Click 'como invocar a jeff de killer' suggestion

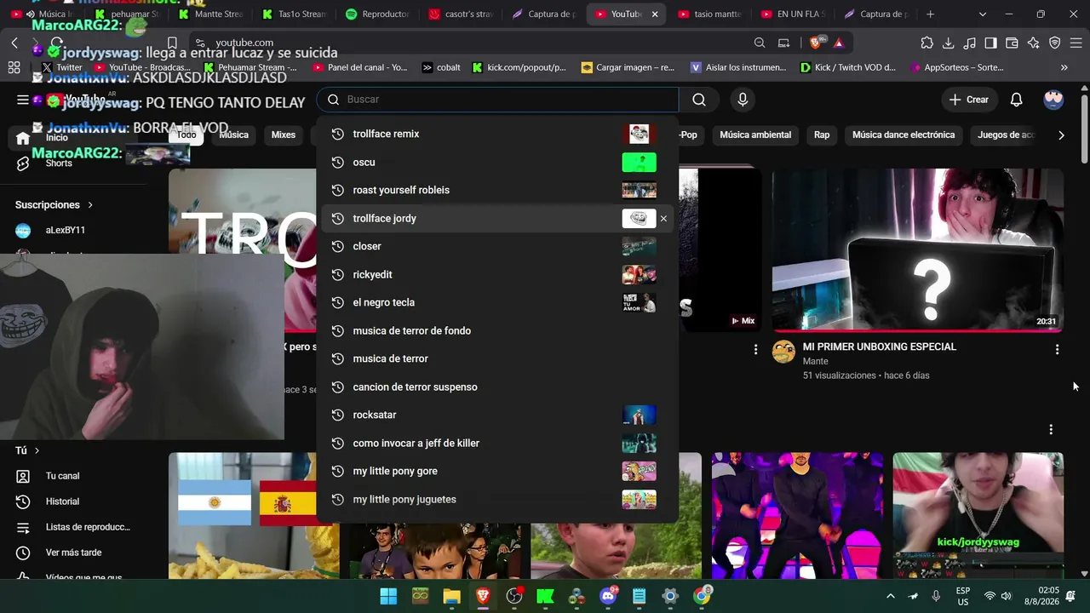(497, 443)
